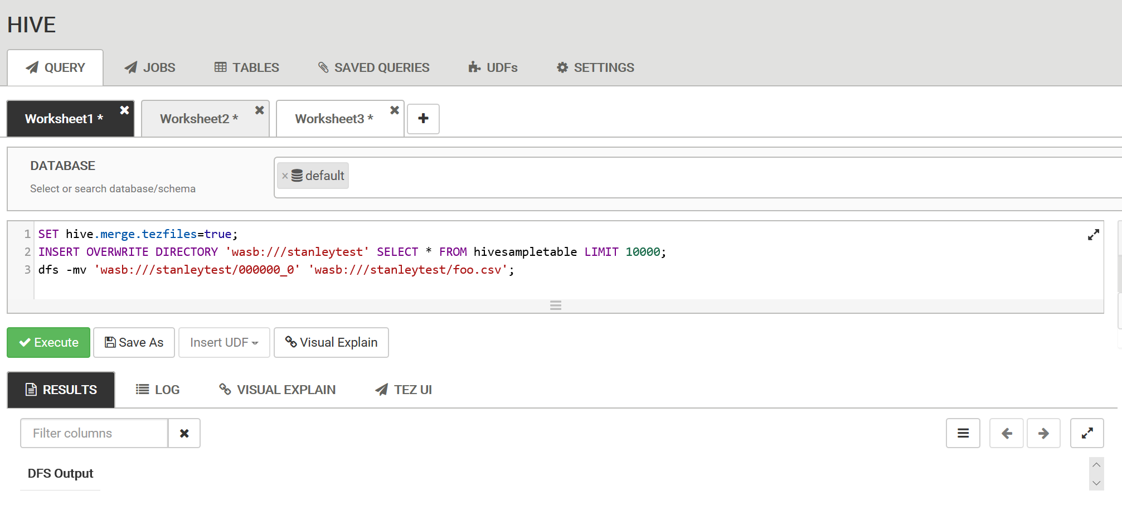Open the Insert UDF dropdown
1122x505 pixels.
pyautogui.click(x=224, y=343)
